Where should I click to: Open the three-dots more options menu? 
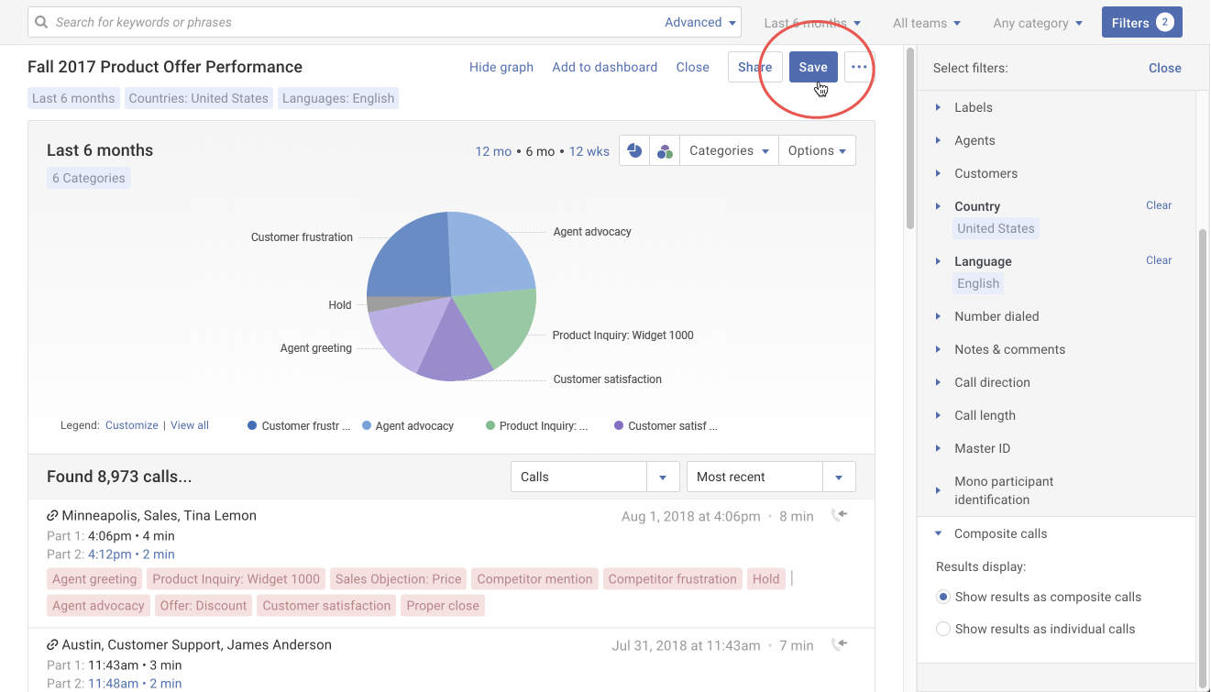(x=859, y=67)
